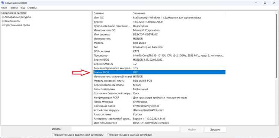Select the Имя пользователя row
This screenshot has width=279, height=138.
(159, 123)
